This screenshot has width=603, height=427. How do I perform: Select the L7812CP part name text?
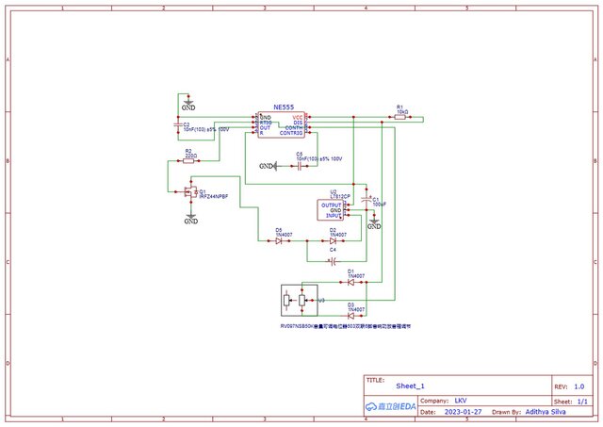tap(340, 196)
